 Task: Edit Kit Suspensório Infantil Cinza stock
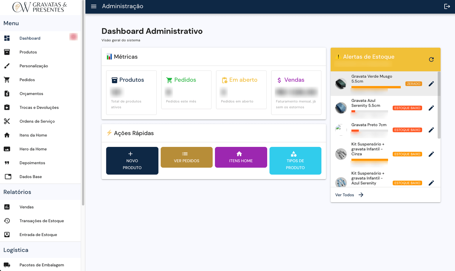point(431,154)
